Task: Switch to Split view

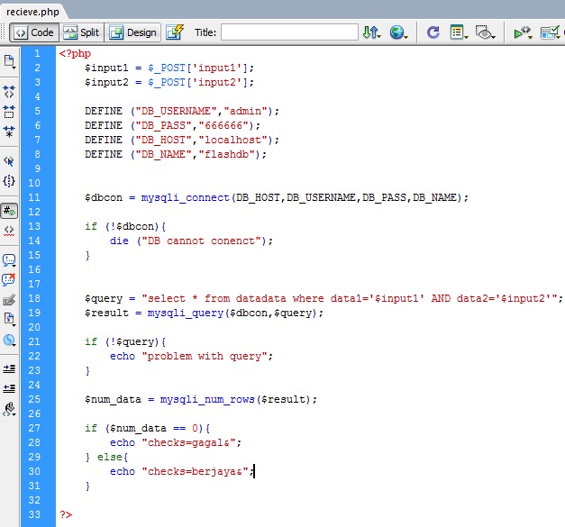Action: 81,32
